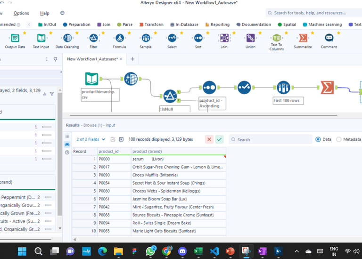Switch to the In-Database tool category
362x259 pixels.
pos(184,24)
